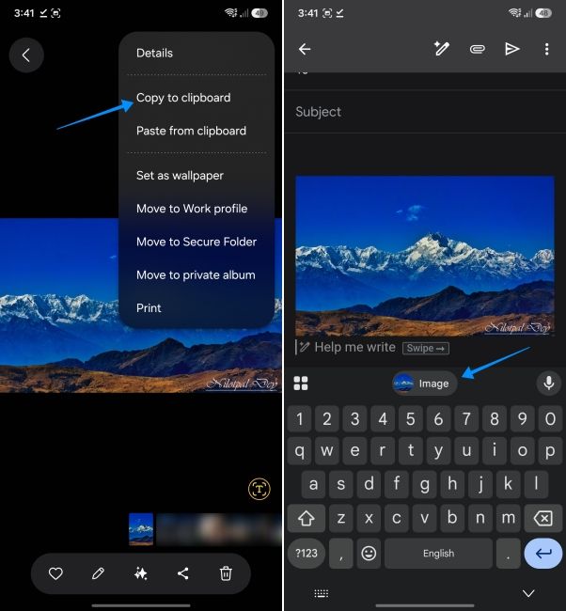Viewport: 566px width, 611px height.
Task: Tap the backspace key
Action: pyautogui.click(x=543, y=518)
